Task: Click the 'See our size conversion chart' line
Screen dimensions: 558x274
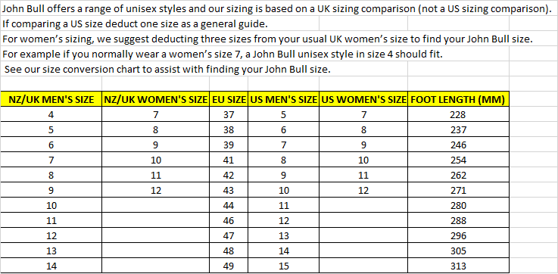Action: click(x=167, y=70)
